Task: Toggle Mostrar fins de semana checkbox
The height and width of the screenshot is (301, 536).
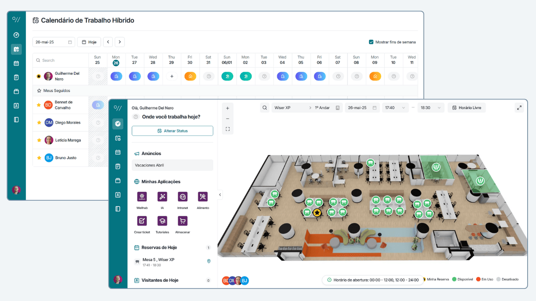Action: coord(371,42)
